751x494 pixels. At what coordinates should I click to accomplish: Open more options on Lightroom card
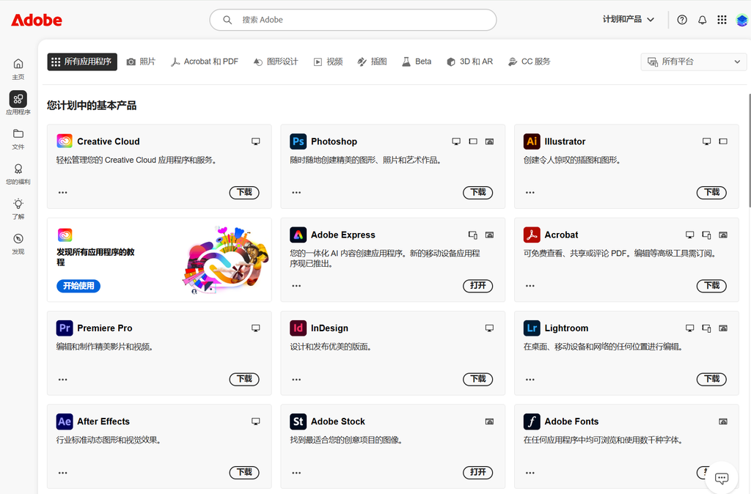point(530,379)
